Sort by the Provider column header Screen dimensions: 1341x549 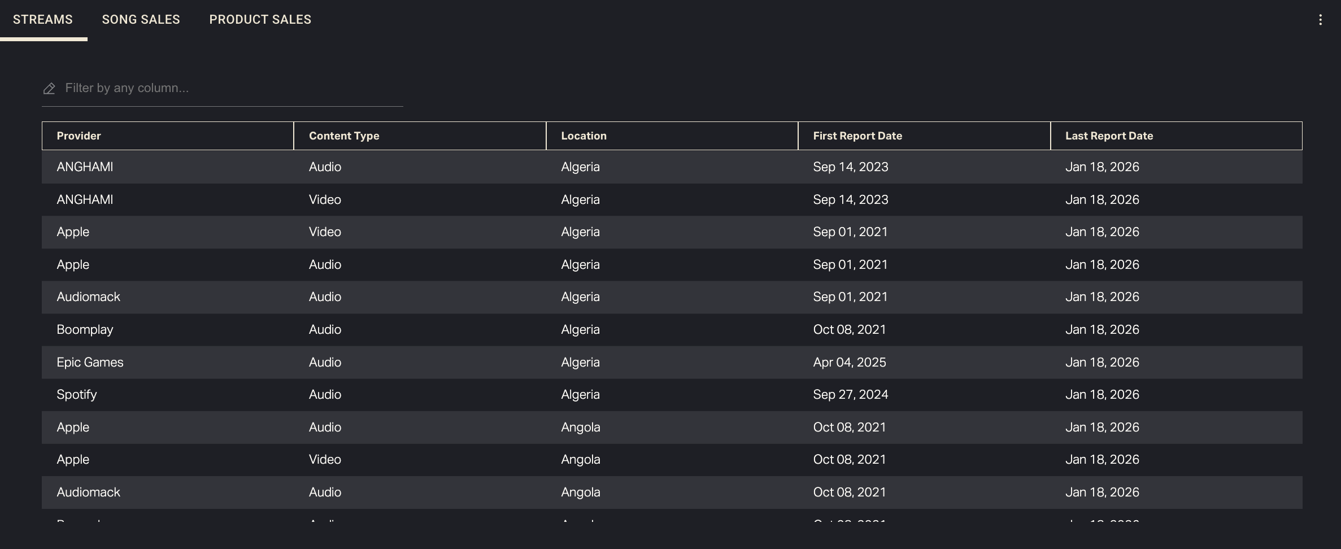coord(79,136)
